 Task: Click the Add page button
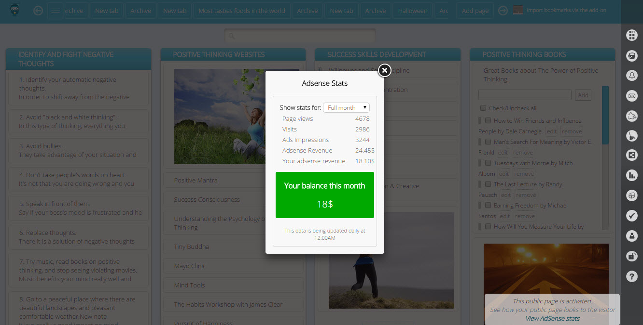[475, 11]
